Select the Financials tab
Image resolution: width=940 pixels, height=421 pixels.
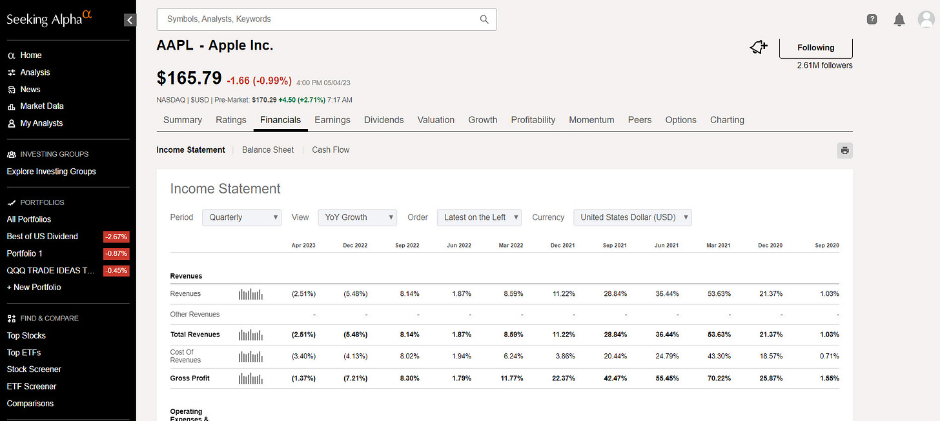[x=280, y=120]
